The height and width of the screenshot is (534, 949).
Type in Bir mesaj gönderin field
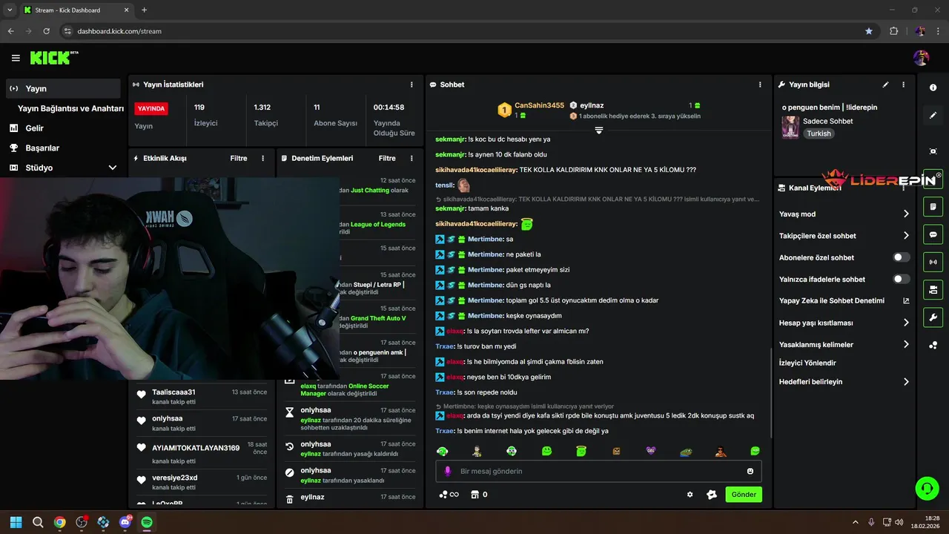tap(598, 471)
